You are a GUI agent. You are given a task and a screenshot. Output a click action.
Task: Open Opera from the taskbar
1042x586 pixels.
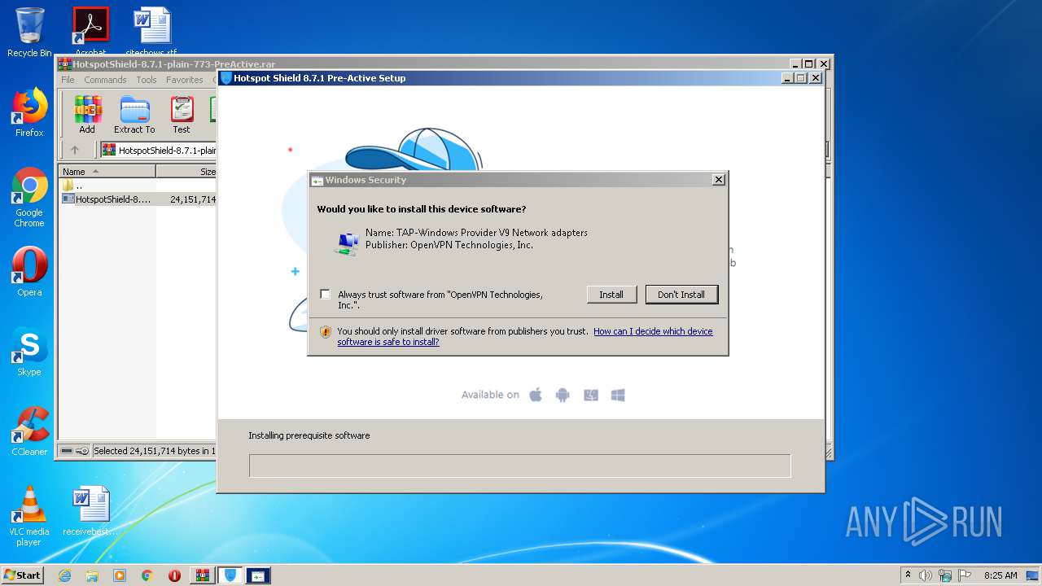174,575
